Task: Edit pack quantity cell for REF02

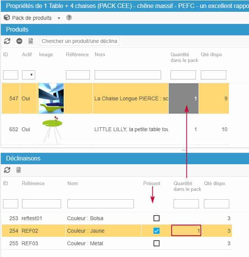Action: [x=186, y=231]
